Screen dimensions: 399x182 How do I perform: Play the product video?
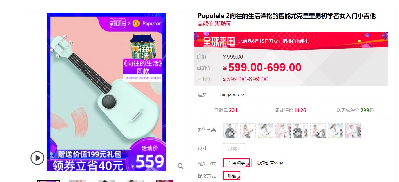pyautogui.click(x=37, y=158)
